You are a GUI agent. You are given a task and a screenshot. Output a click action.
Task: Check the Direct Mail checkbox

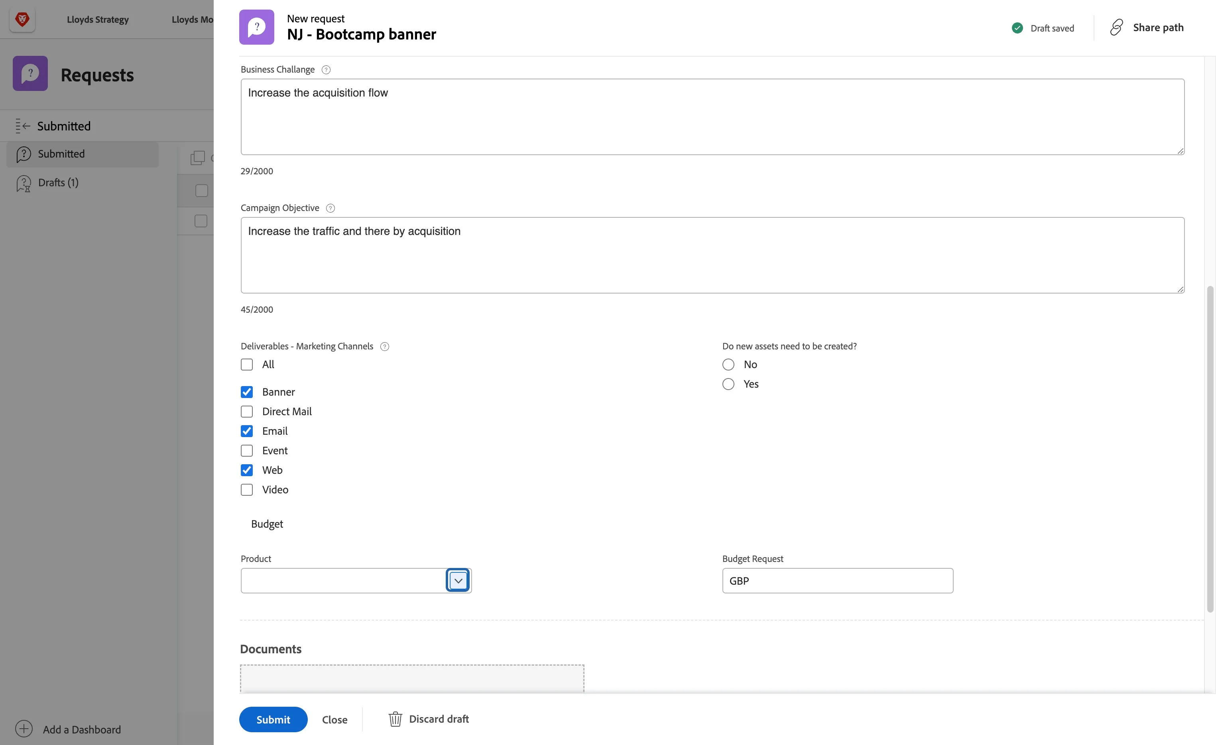click(247, 412)
